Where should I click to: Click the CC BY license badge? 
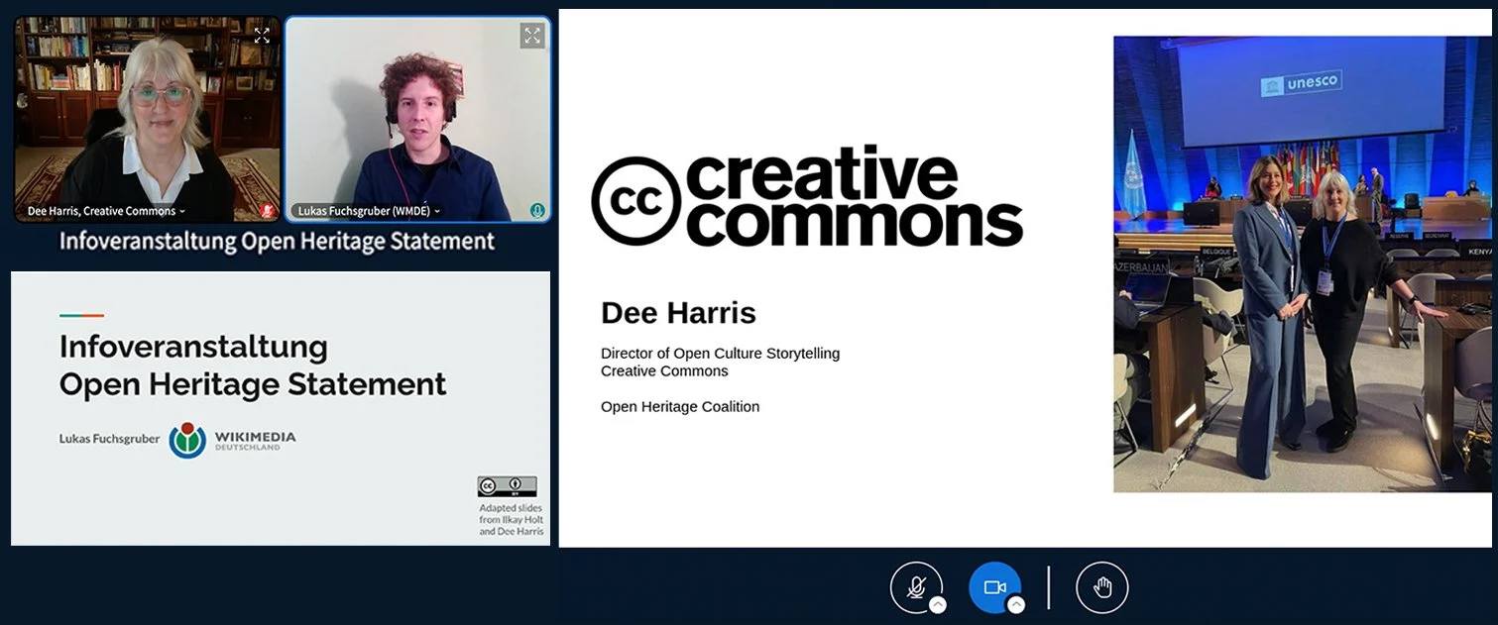[507, 486]
